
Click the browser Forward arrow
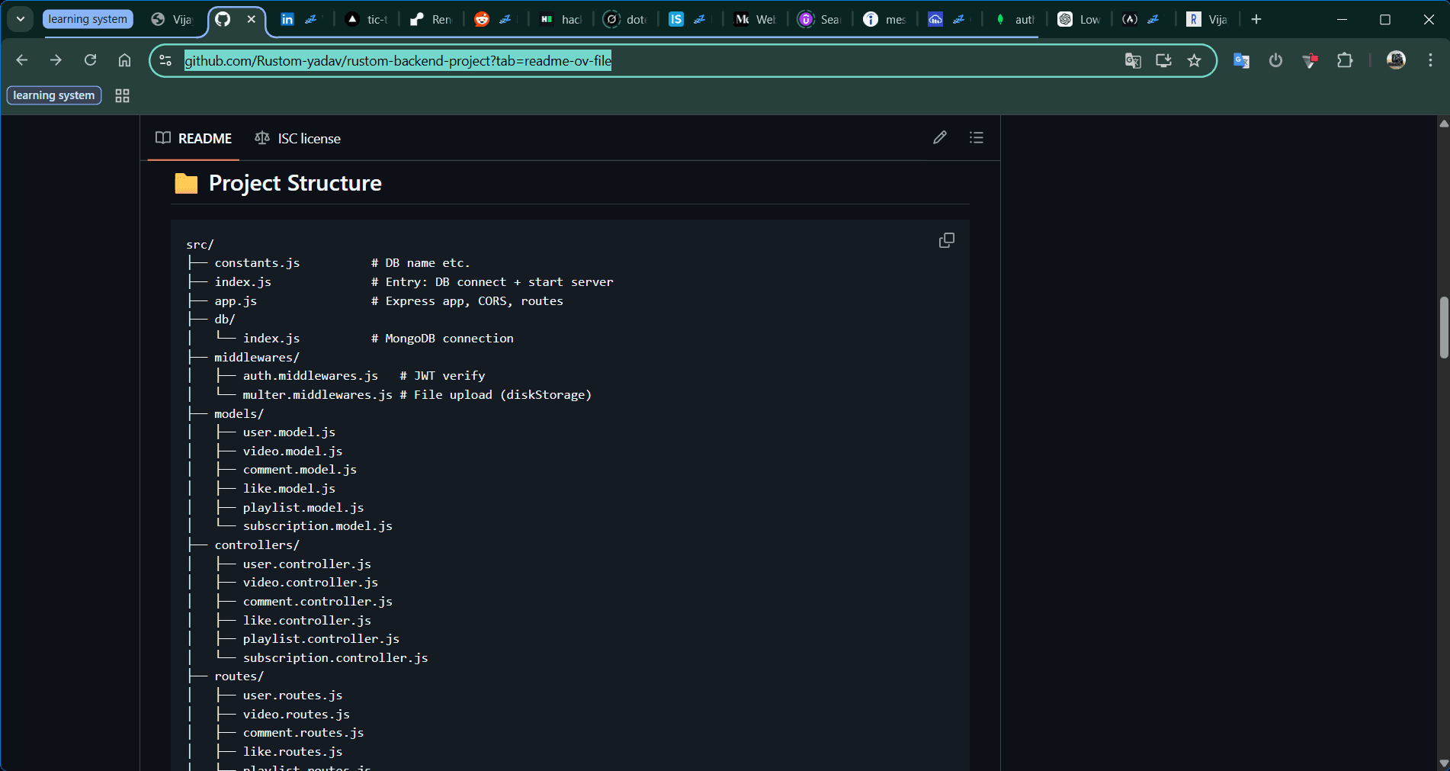tap(56, 60)
